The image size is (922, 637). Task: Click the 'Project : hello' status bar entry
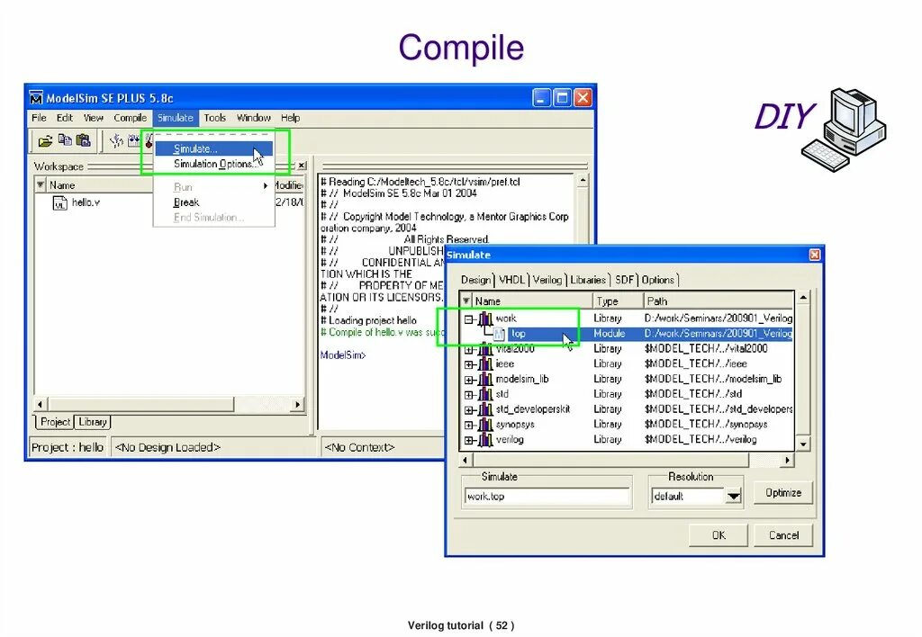[x=67, y=448]
